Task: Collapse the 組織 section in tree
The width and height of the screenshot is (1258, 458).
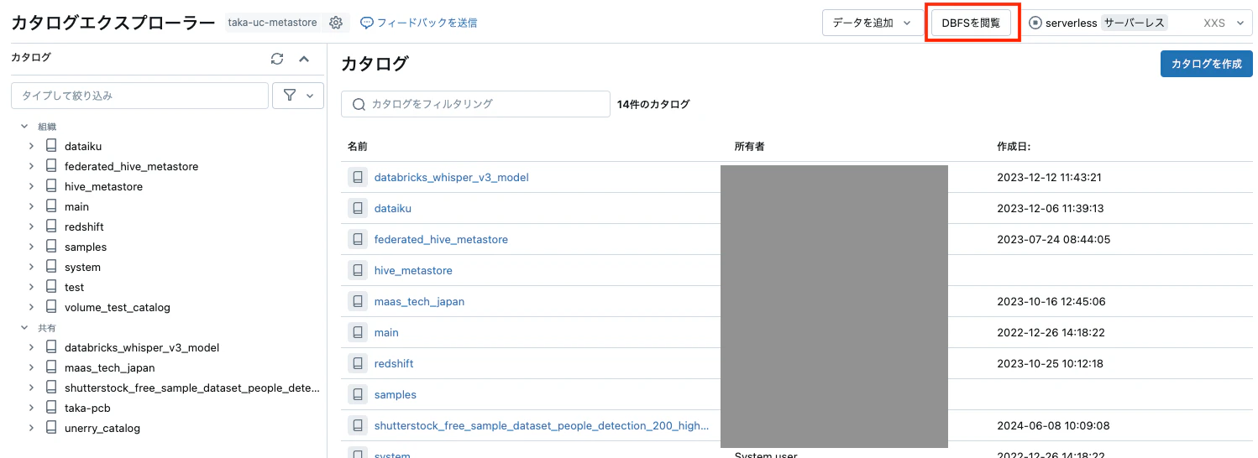Action: [24, 126]
